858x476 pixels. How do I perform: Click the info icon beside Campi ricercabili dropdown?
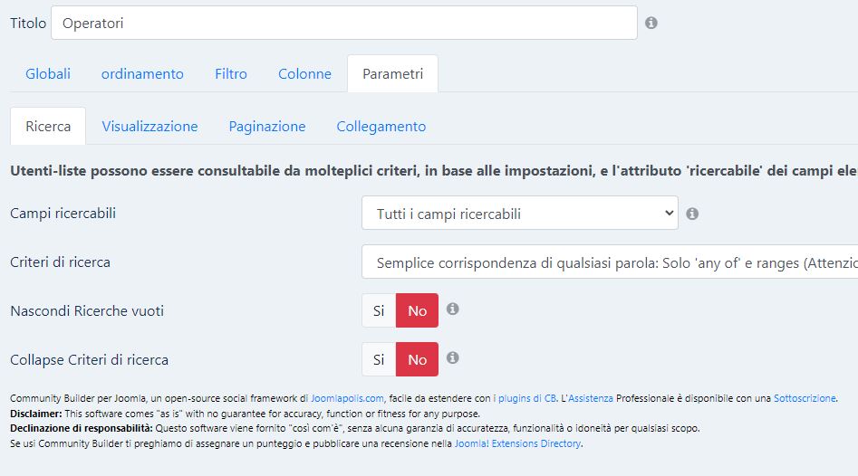click(x=692, y=214)
